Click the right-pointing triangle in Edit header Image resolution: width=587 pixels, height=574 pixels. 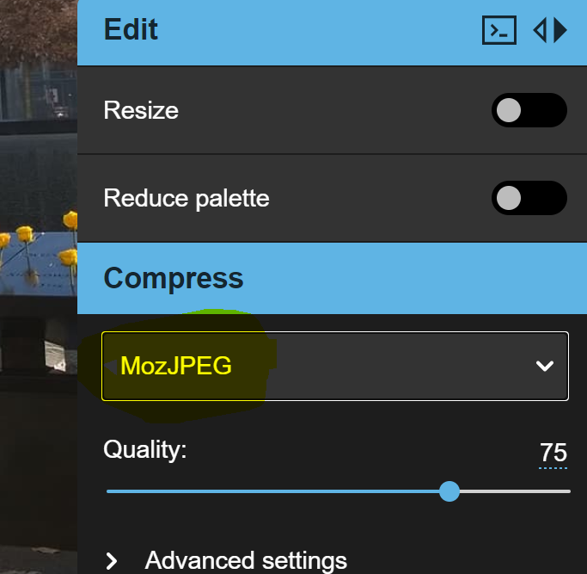(x=560, y=31)
